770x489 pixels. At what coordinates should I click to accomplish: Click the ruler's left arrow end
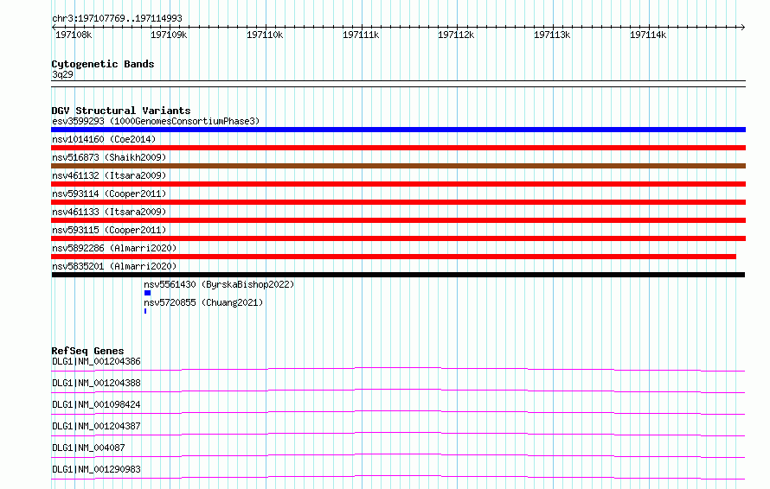point(54,28)
